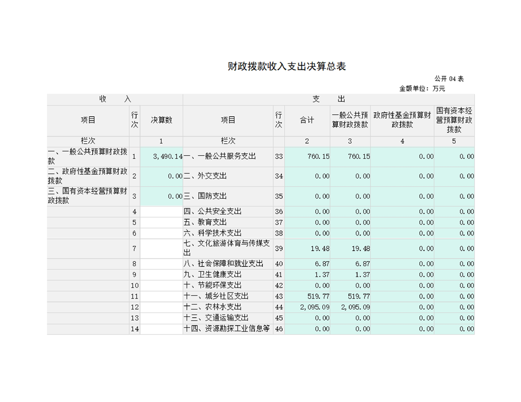The width and height of the screenshot is (521, 402).
Task: Select column number 2 cell
Action: point(307,141)
